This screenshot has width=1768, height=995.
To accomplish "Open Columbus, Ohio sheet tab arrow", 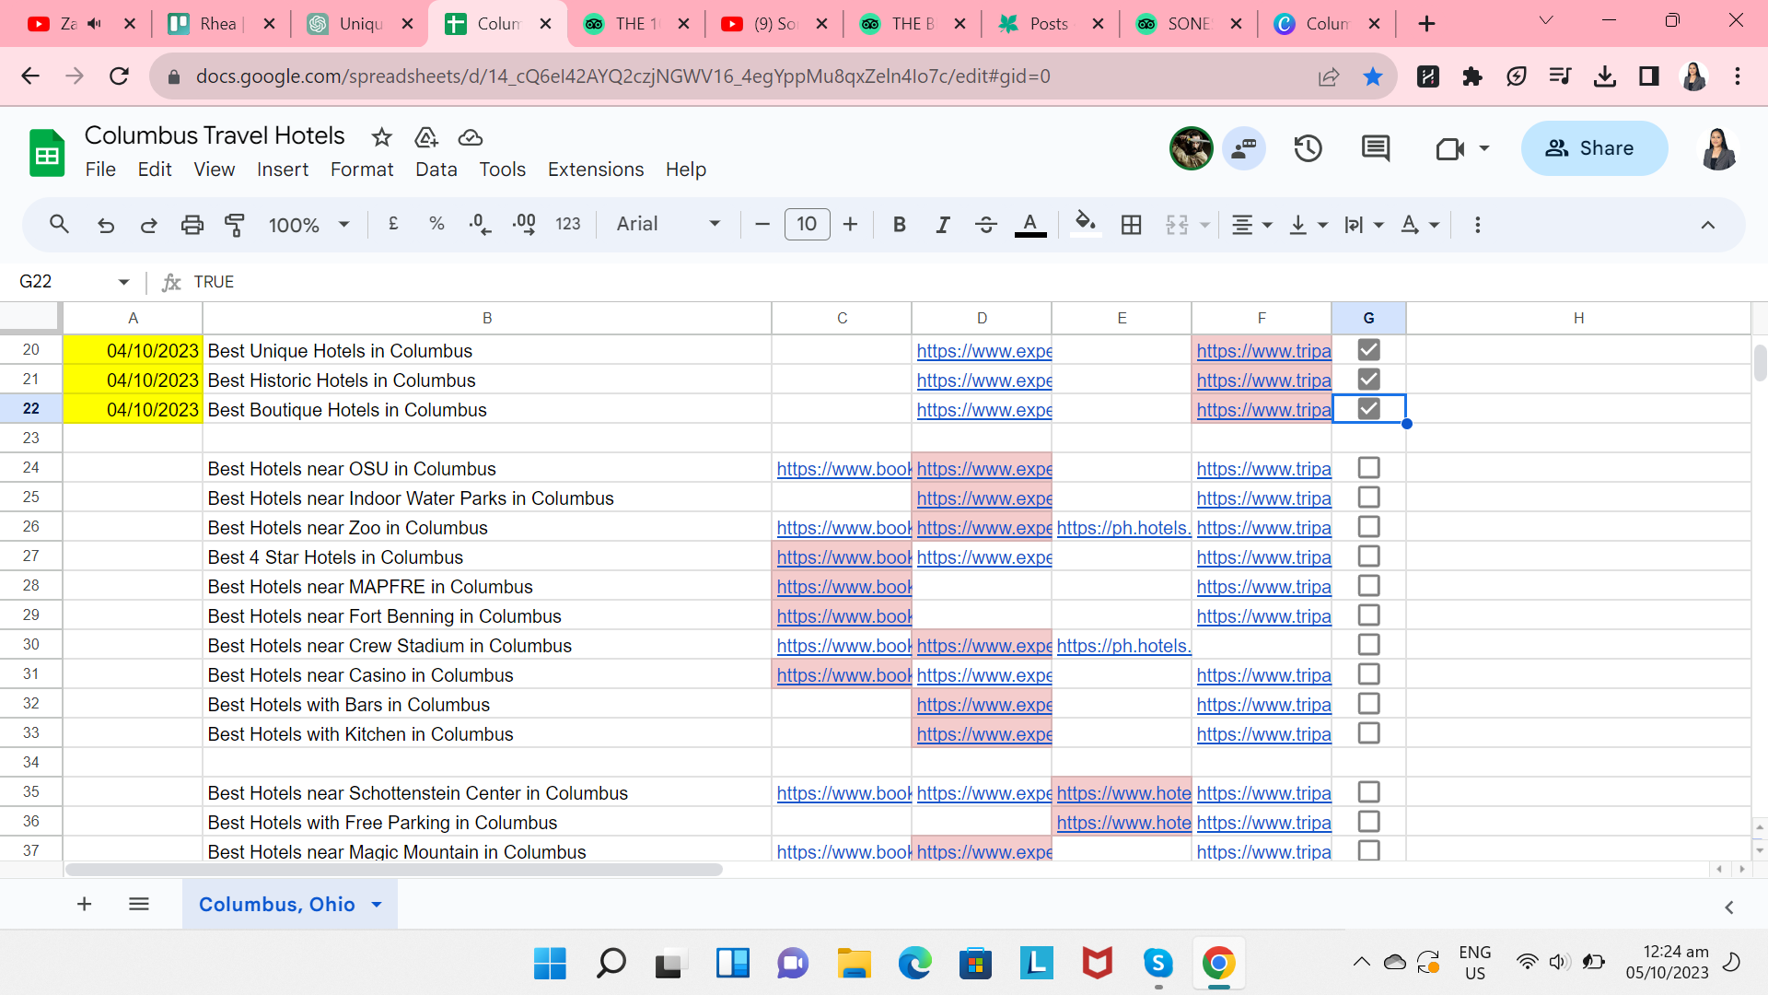I will tap(377, 905).
